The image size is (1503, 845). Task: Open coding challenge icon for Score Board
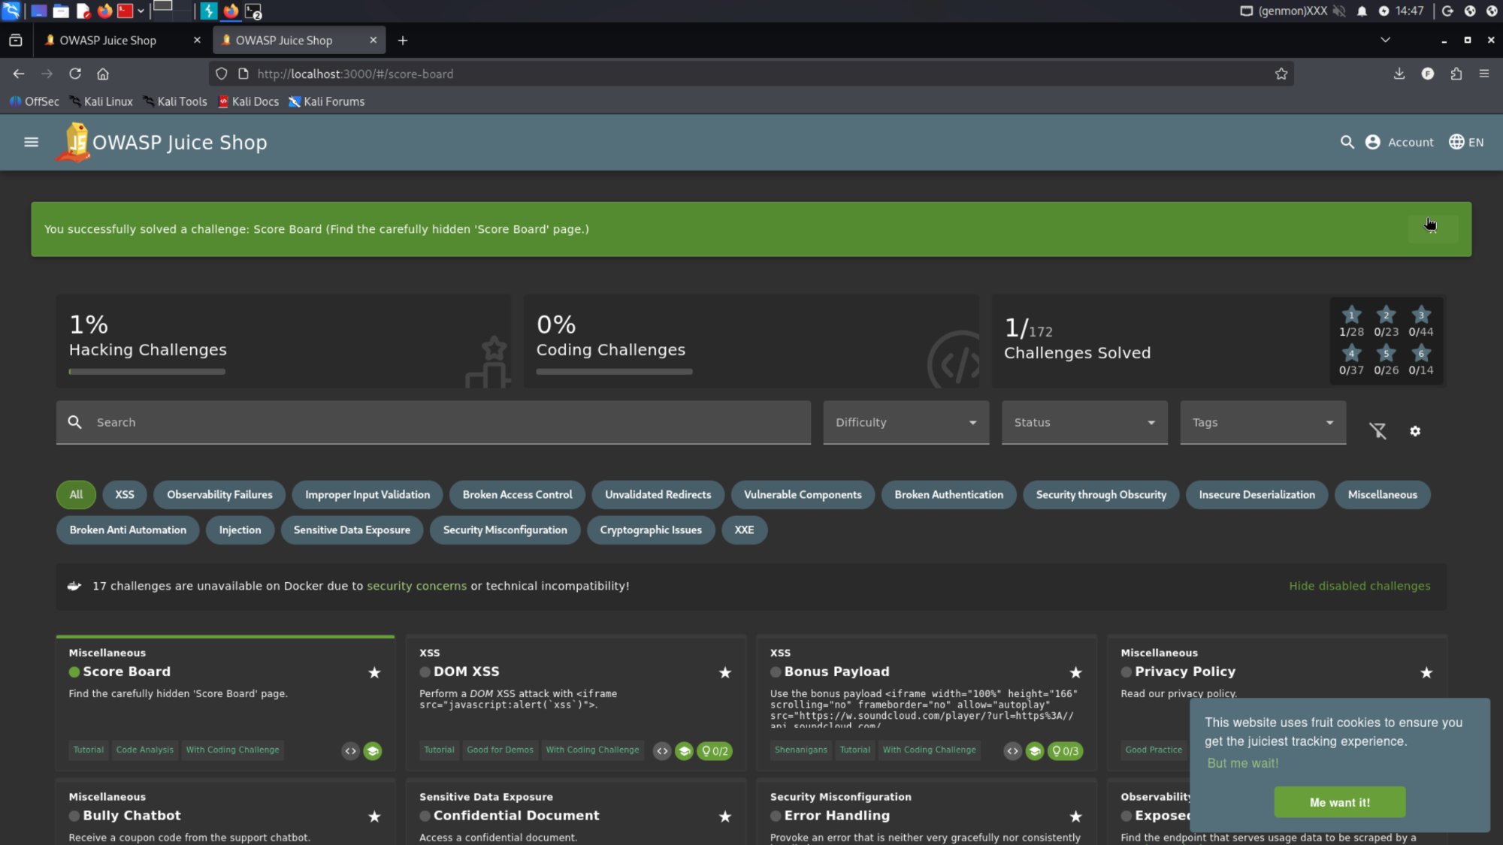click(350, 750)
